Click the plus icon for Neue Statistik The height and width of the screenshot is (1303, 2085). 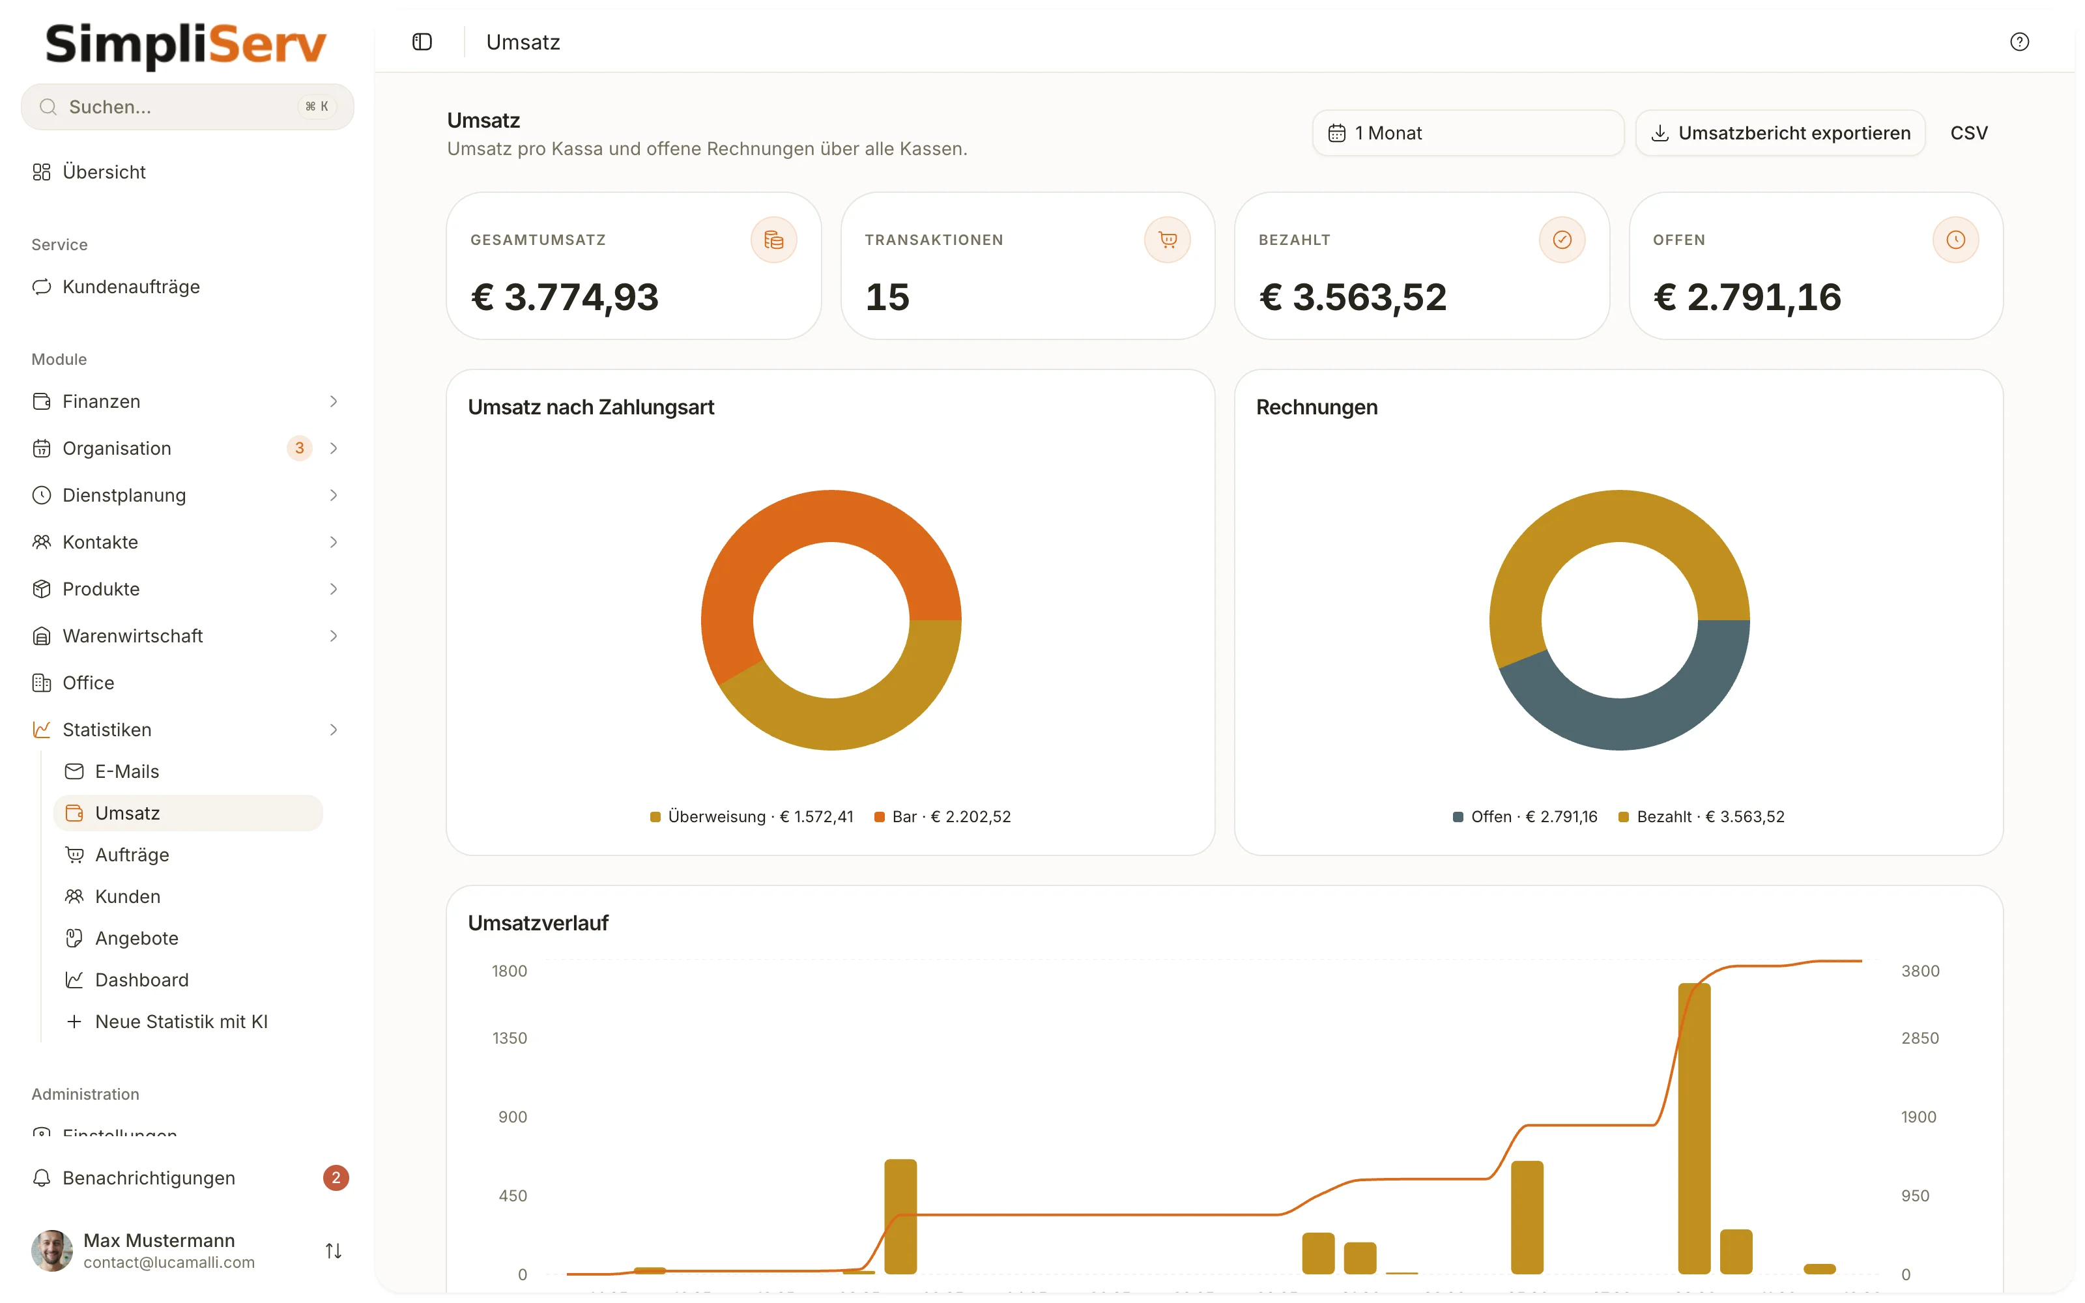74,1022
